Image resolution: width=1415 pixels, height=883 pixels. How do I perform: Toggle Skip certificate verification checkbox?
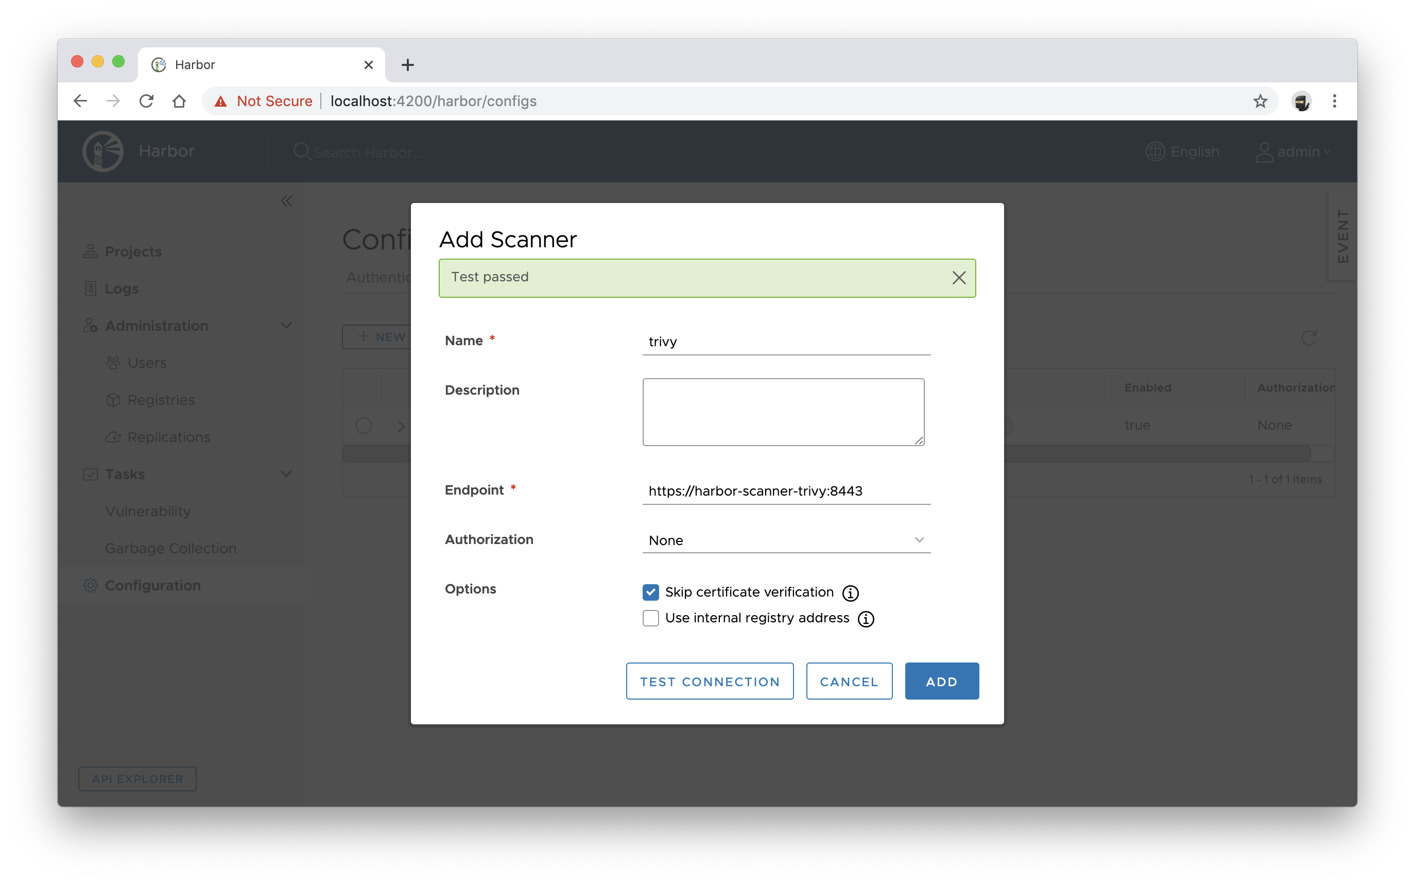(649, 591)
